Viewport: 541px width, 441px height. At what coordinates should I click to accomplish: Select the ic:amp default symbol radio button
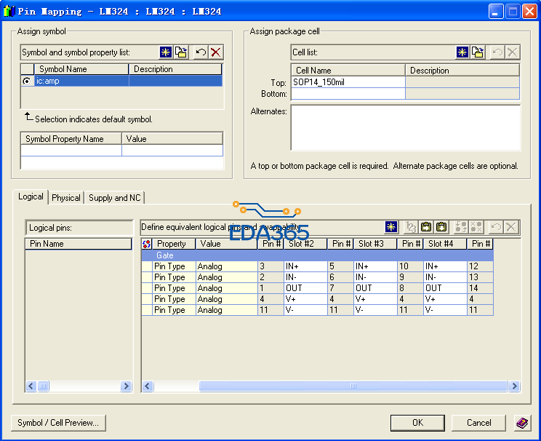27,82
